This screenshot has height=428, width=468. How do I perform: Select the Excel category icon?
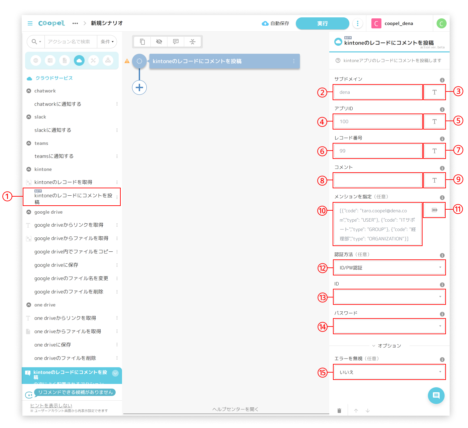50,60
